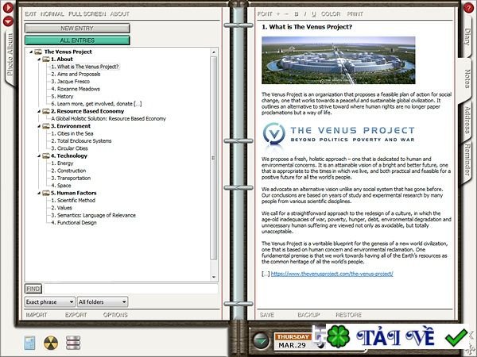The width and height of the screenshot is (477, 357).
Task: Click BACKUP below the note
Action: click(x=308, y=315)
